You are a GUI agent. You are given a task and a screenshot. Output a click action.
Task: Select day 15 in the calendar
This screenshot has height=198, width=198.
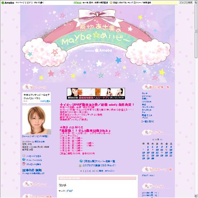(x=148, y=153)
